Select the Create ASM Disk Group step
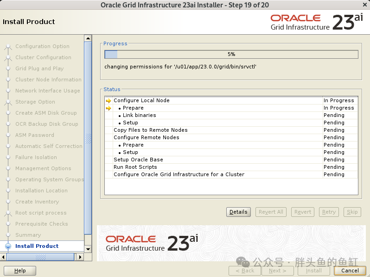The width and height of the screenshot is (370, 277). 46,113
